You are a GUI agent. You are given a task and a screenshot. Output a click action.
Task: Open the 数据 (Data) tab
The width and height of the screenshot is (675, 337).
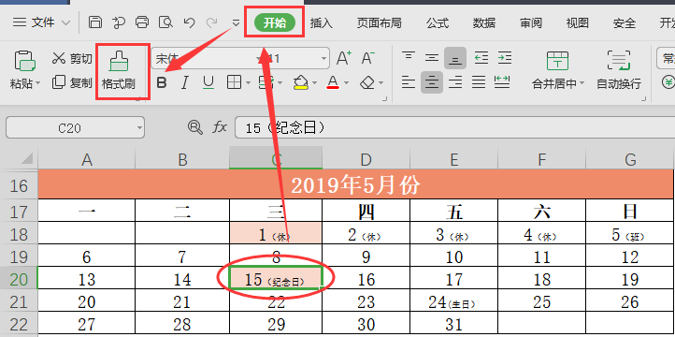pos(484,22)
